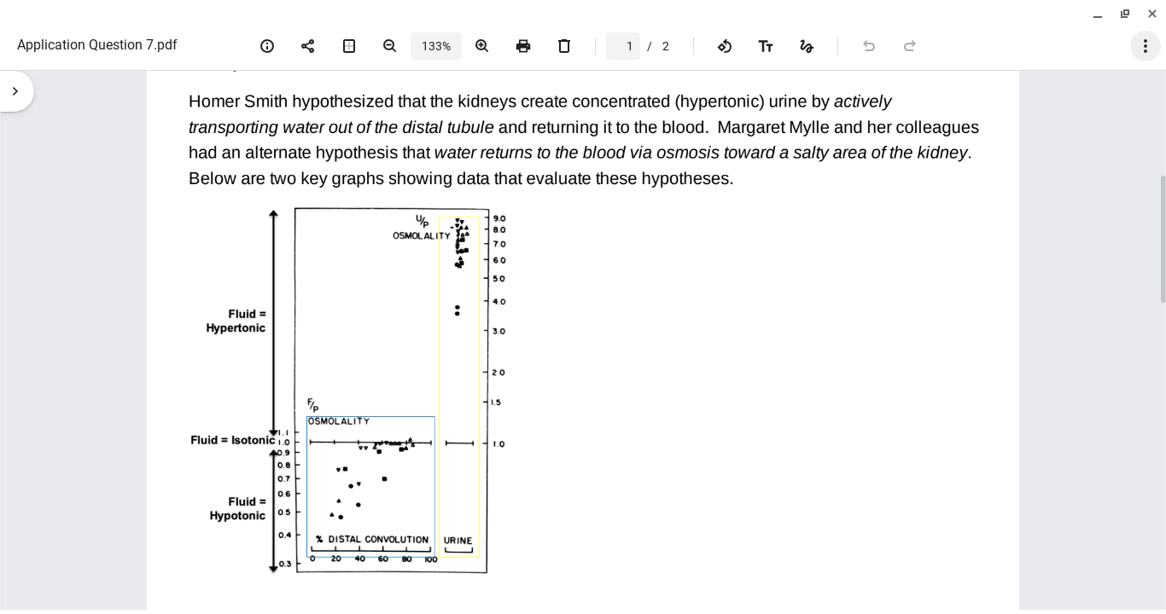Zoom out using the magnifier minus icon
The image size is (1166, 614).
click(x=389, y=45)
